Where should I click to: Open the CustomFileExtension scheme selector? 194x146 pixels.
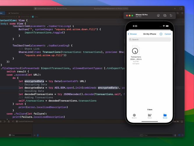tap(44, 8)
